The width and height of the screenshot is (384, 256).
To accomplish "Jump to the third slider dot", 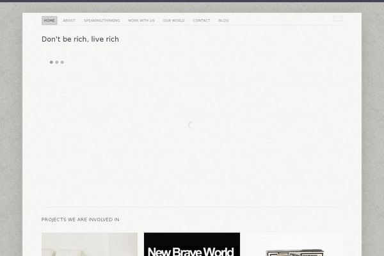I will click(x=62, y=62).
